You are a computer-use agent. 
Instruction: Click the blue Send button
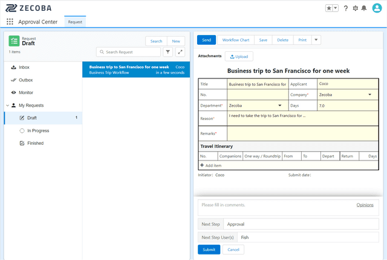coord(206,40)
